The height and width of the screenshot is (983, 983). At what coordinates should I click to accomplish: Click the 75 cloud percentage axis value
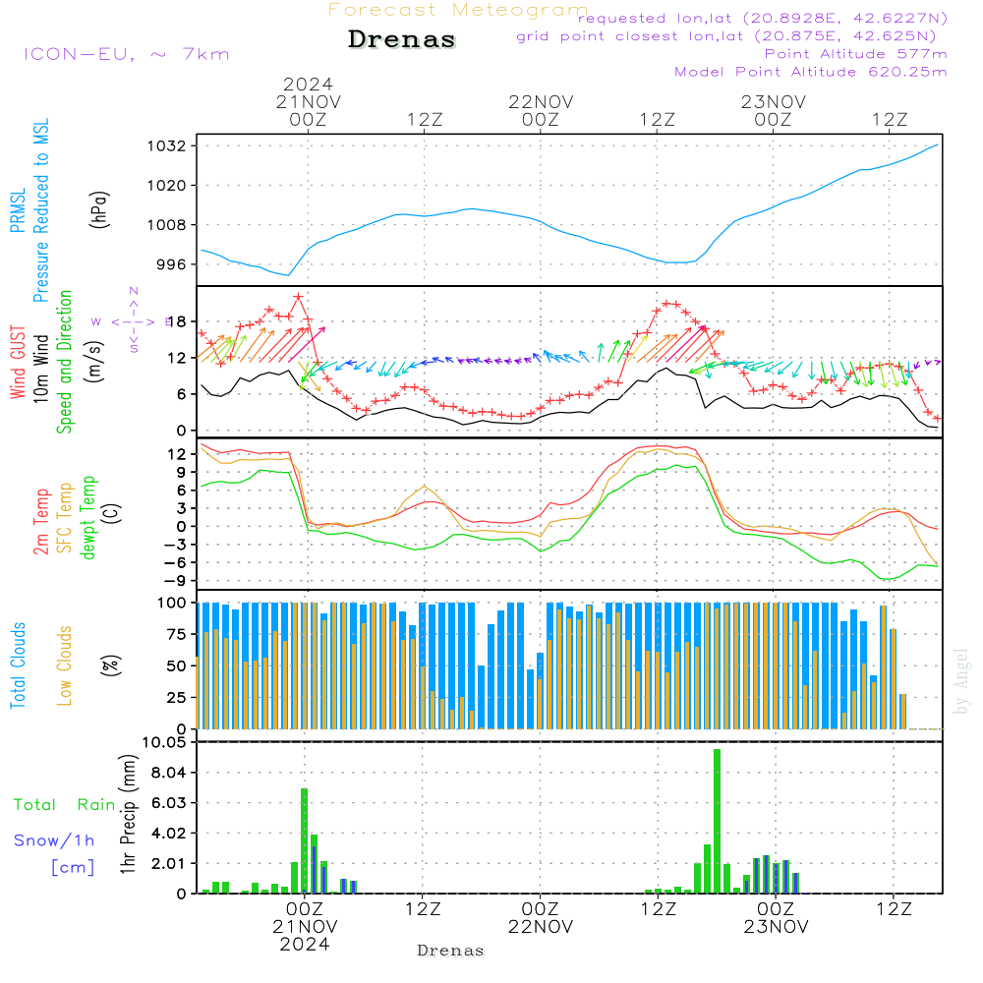click(176, 634)
